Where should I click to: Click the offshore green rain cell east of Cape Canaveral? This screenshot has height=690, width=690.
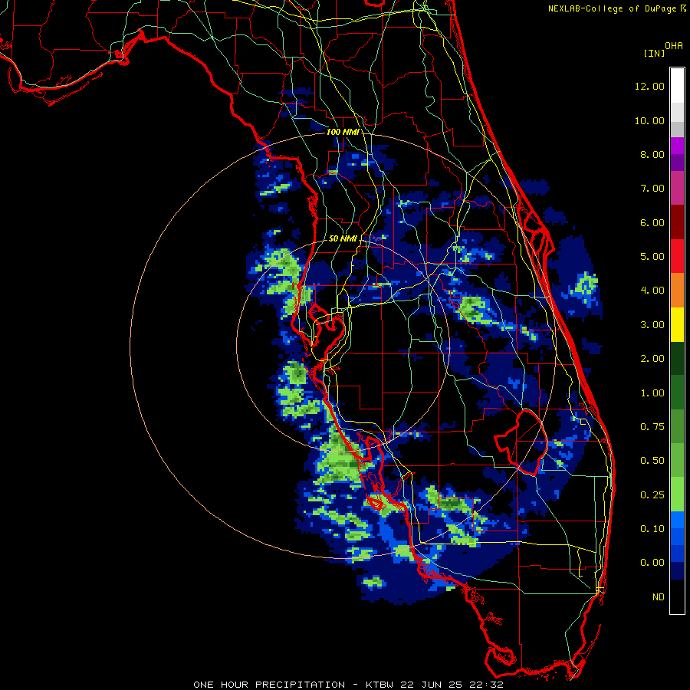[585, 286]
